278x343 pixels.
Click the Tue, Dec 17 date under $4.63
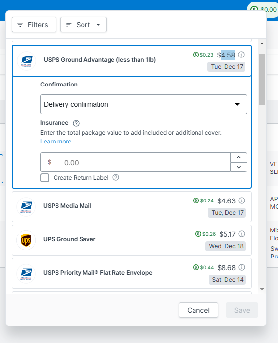pyautogui.click(x=226, y=213)
